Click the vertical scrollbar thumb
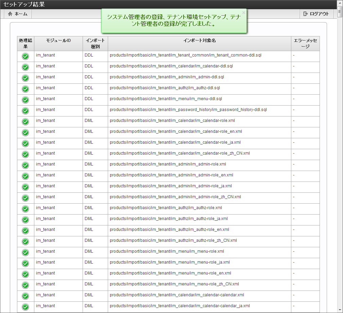343x313 pixels. tap(340, 12)
